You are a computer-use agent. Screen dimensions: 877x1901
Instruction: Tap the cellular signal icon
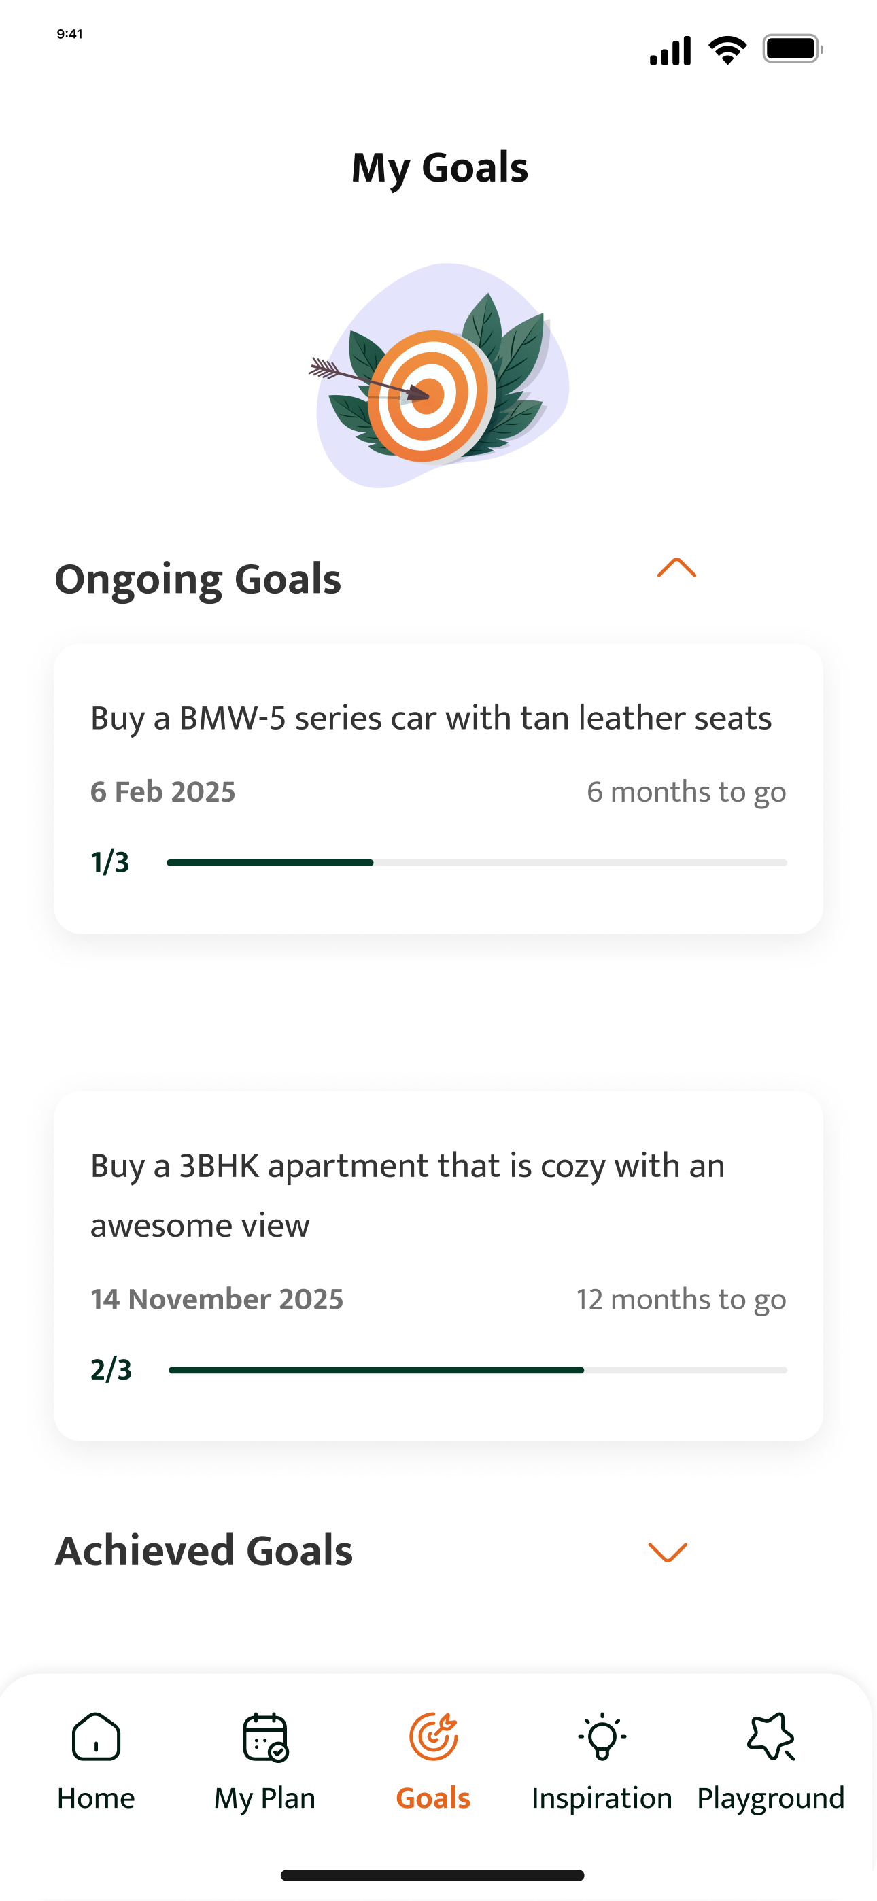tap(670, 50)
